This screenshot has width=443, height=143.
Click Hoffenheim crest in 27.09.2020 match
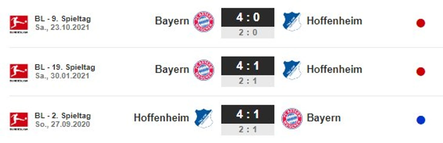click(204, 118)
